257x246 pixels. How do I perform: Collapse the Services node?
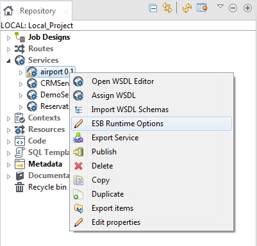(x=8, y=61)
